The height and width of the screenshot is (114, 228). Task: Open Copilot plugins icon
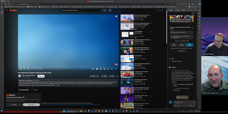(192, 13)
